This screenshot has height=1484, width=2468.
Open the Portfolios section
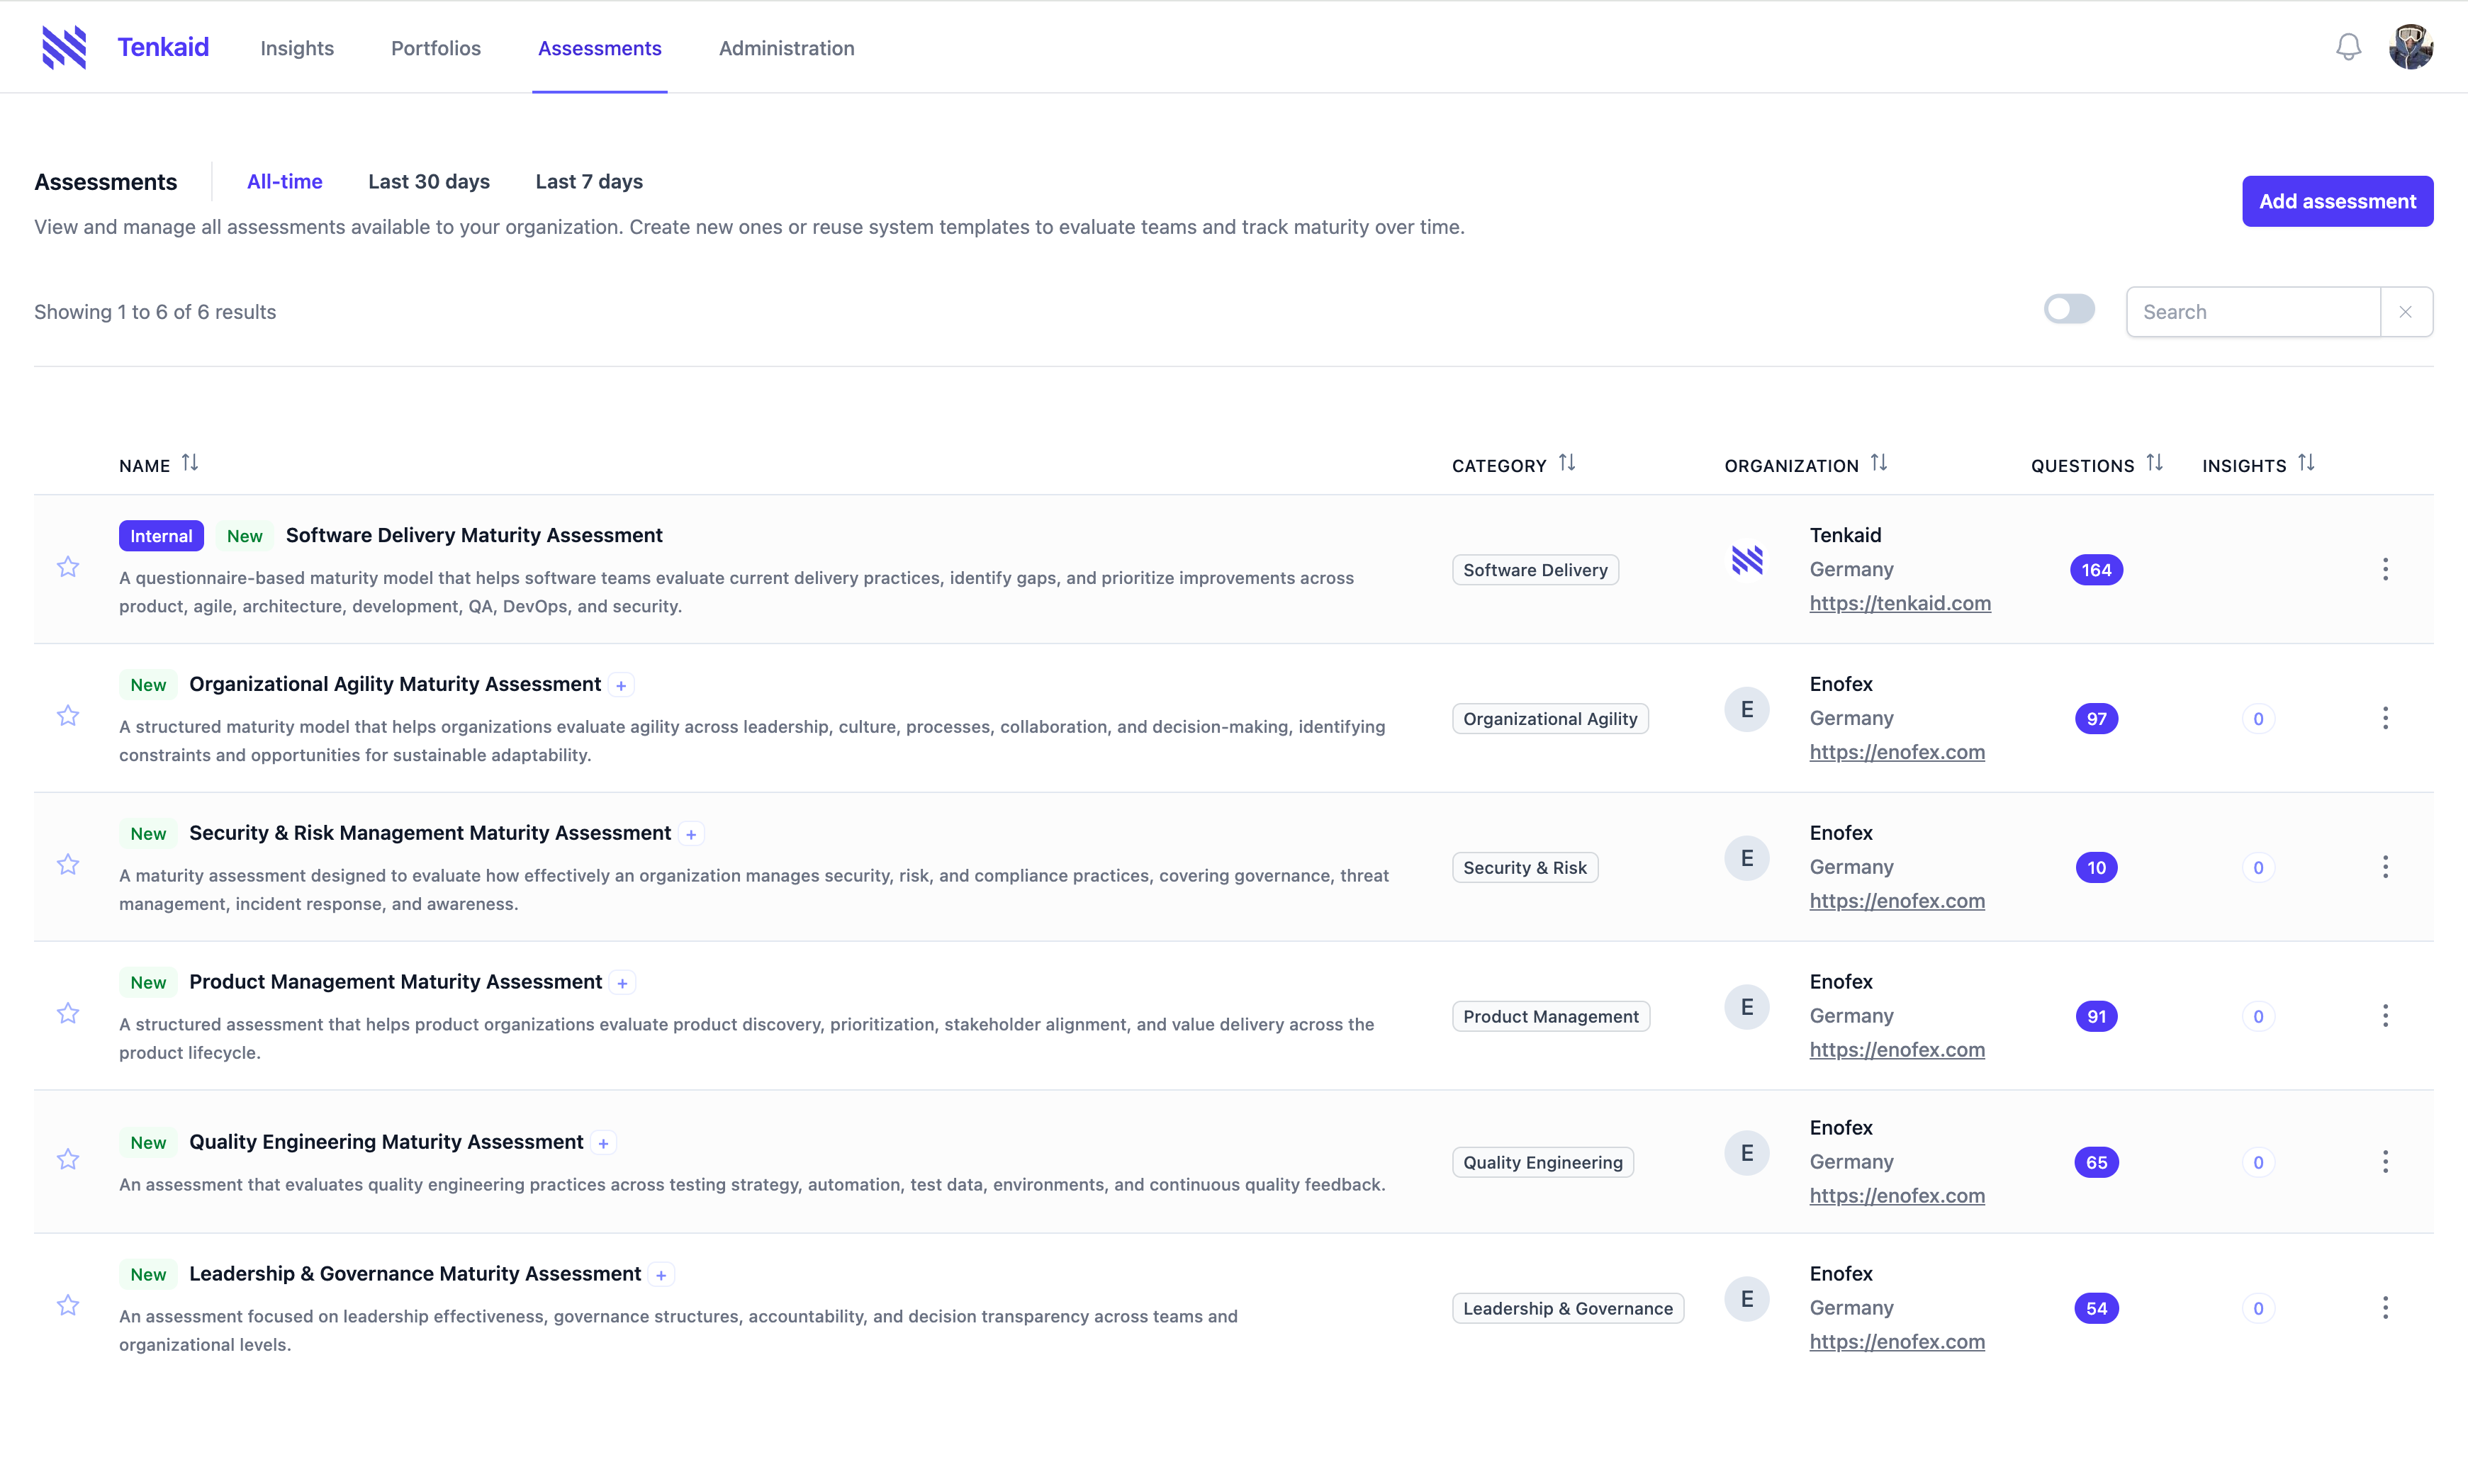point(435,48)
